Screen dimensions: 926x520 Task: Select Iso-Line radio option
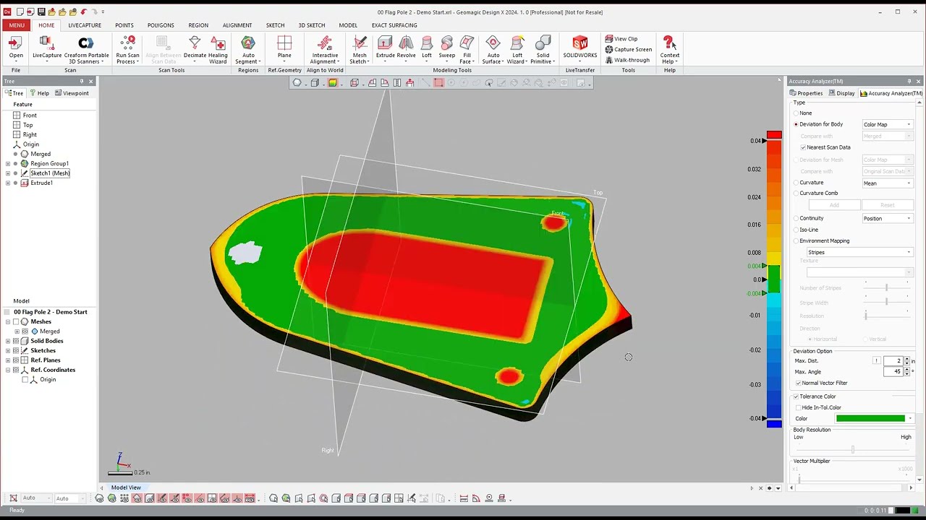click(797, 230)
